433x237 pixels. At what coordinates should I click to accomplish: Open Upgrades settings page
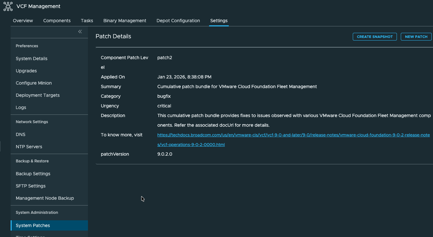(26, 71)
